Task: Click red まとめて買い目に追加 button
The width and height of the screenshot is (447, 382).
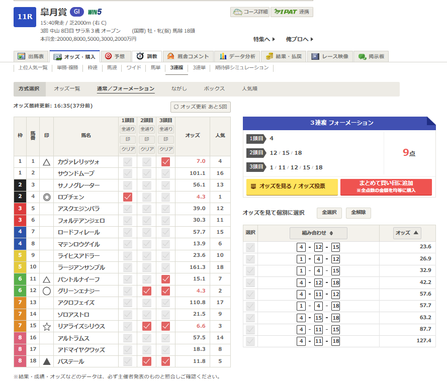Action: [386, 186]
